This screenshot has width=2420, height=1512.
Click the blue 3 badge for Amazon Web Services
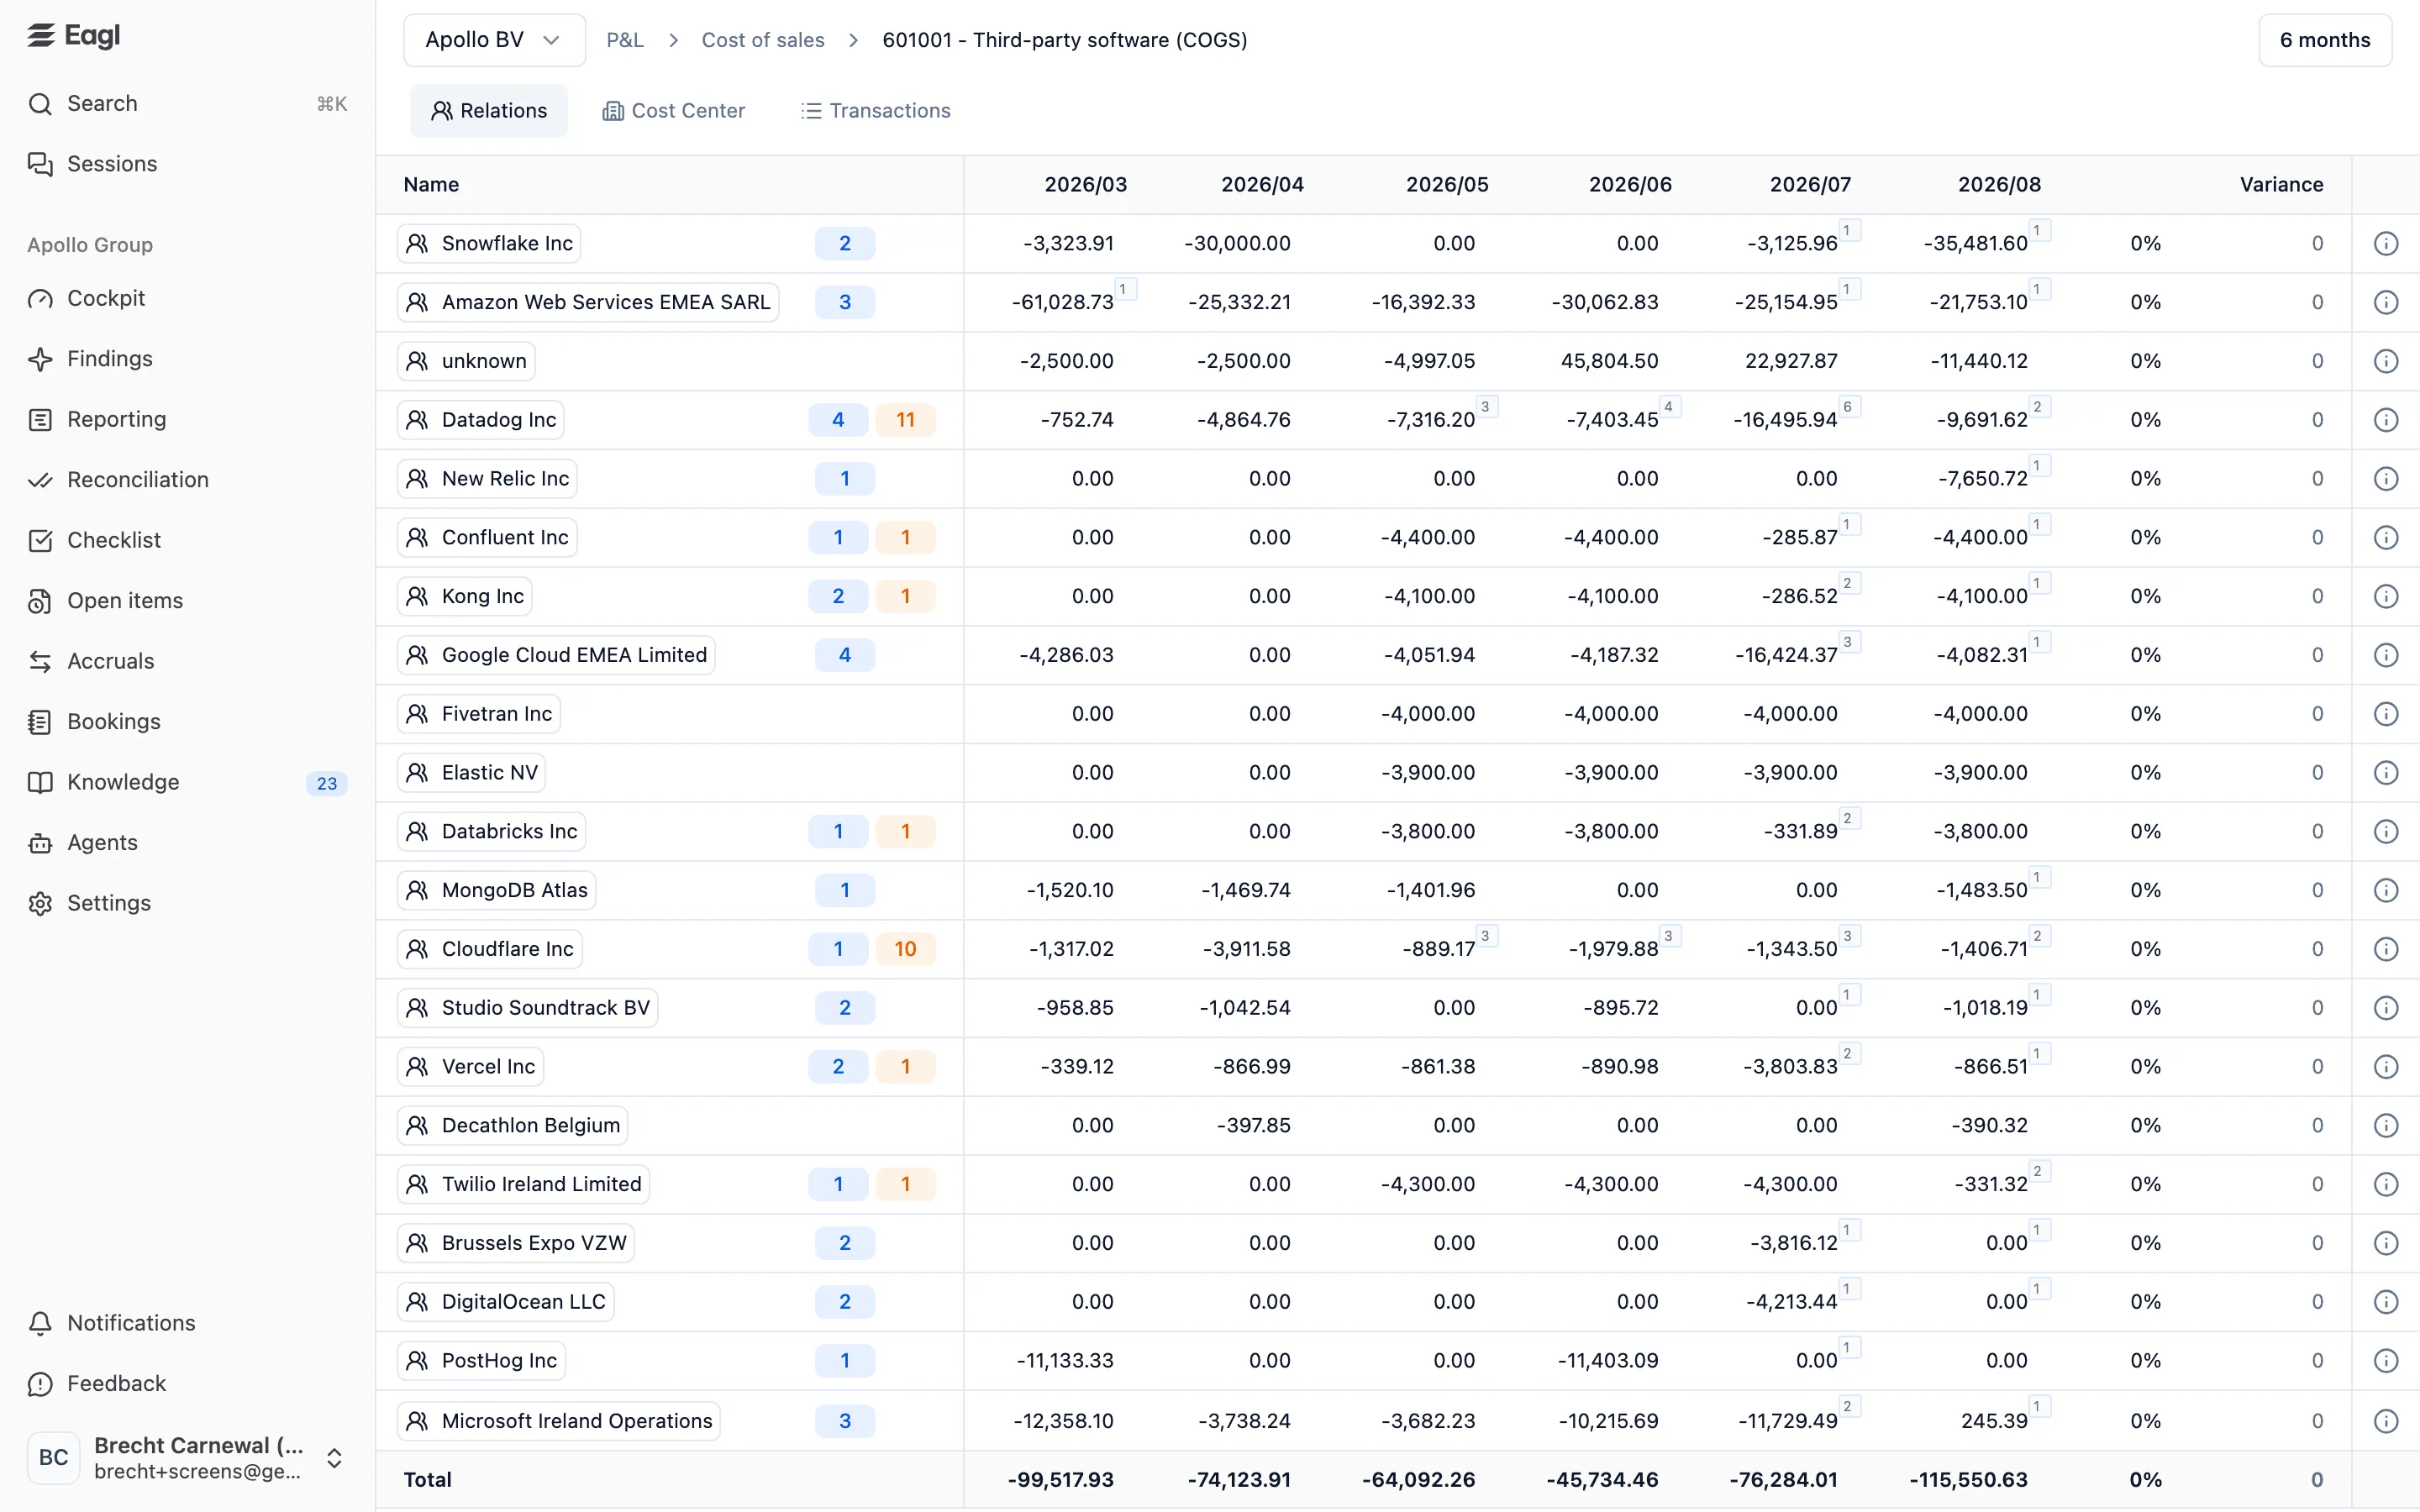click(845, 302)
